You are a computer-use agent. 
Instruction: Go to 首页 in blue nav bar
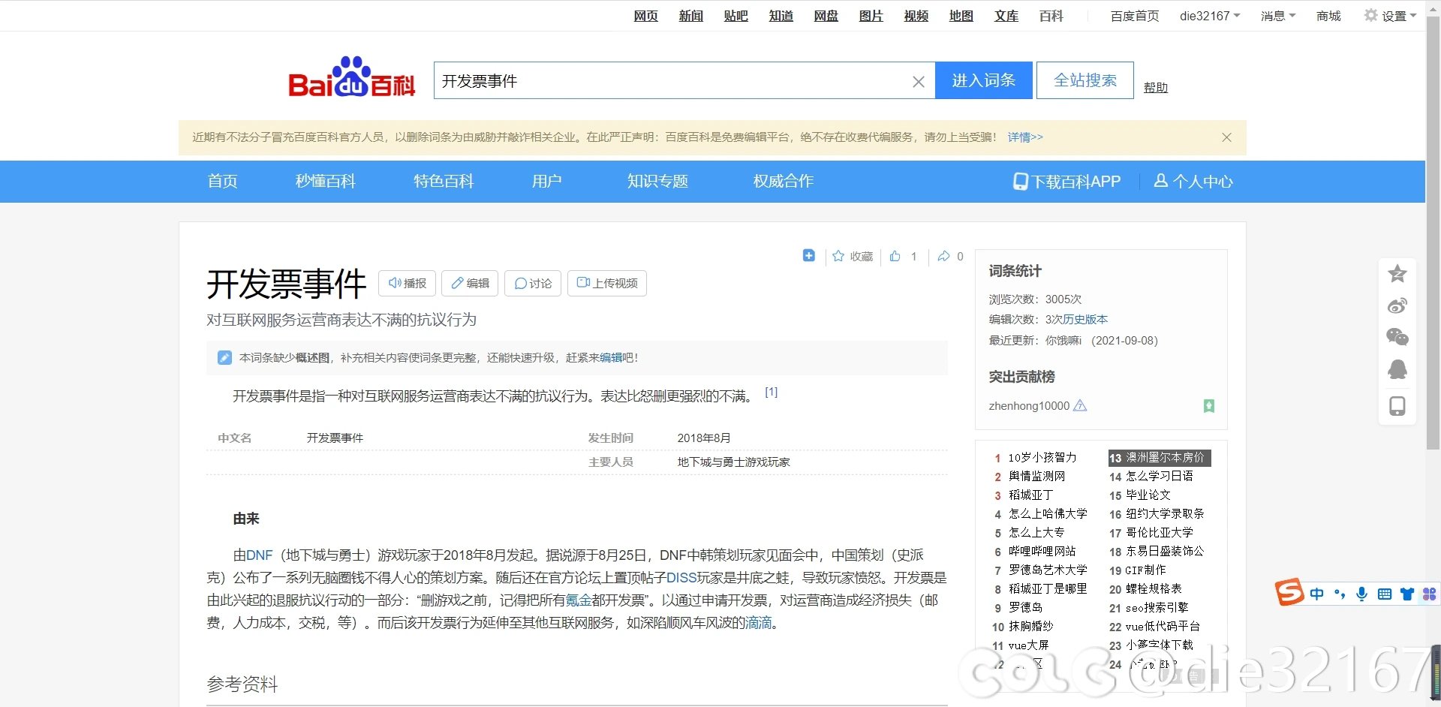[222, 181]
